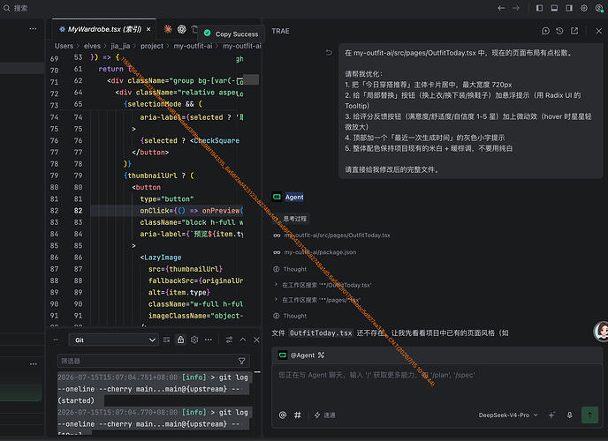Screen dimensions: 608x441
Task: Select the Users breadcrumb segment
Action: (x=64, y=46)
